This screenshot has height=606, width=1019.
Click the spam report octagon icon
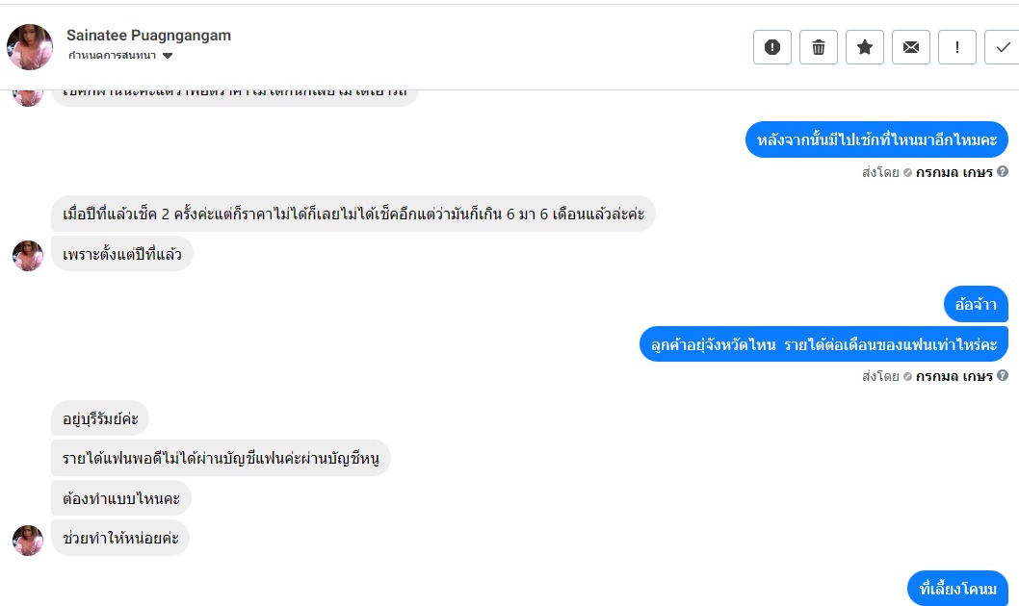click(771, 47)
